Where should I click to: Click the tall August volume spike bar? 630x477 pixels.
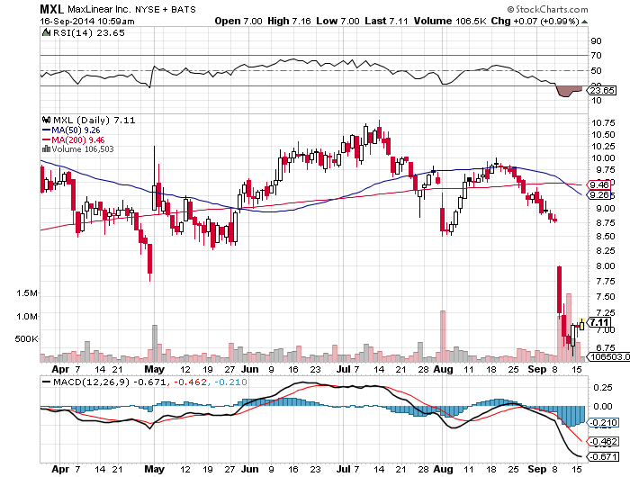tap(443, 336)
